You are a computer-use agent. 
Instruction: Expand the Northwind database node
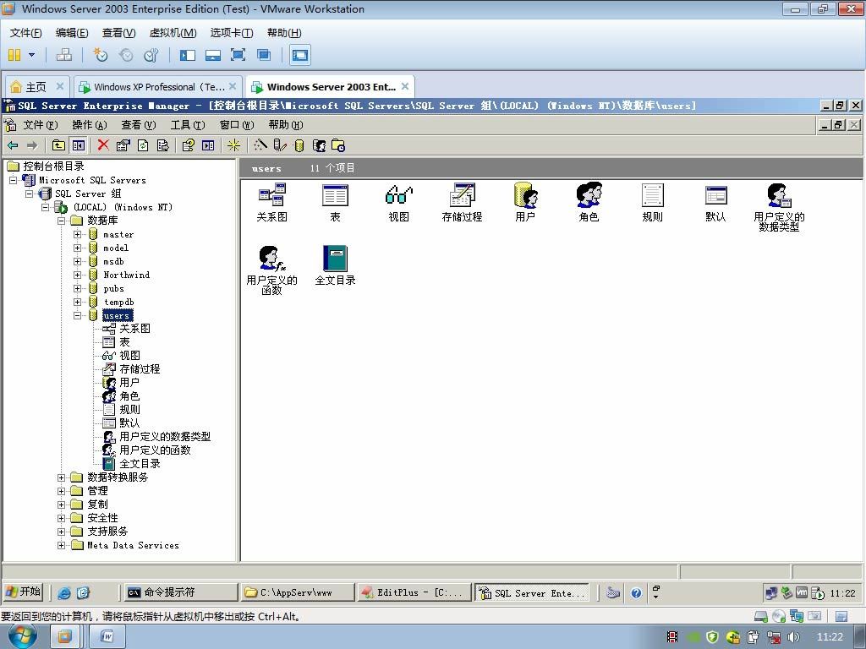[x=77, y=275]
